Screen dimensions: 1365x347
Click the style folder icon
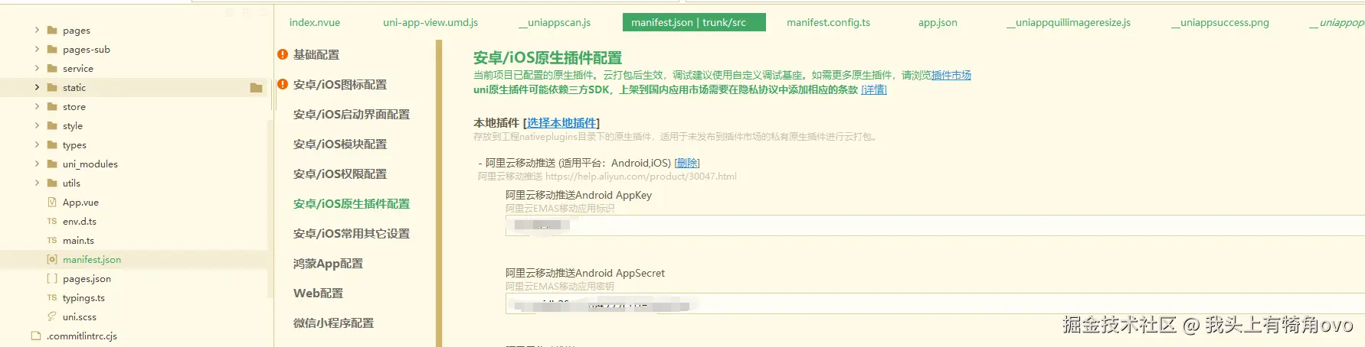click(52, 125)
